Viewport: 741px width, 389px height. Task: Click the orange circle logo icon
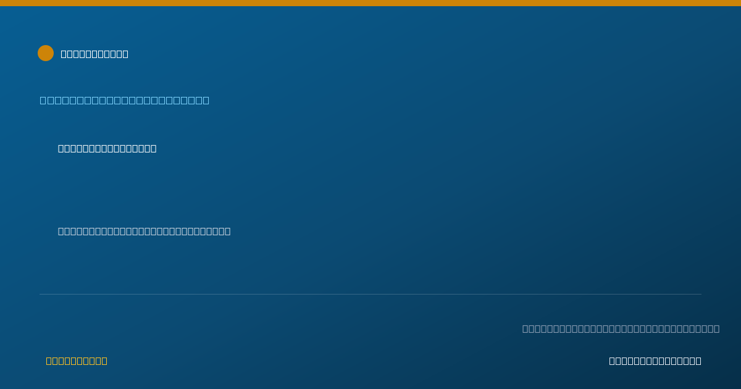point(46,53)
